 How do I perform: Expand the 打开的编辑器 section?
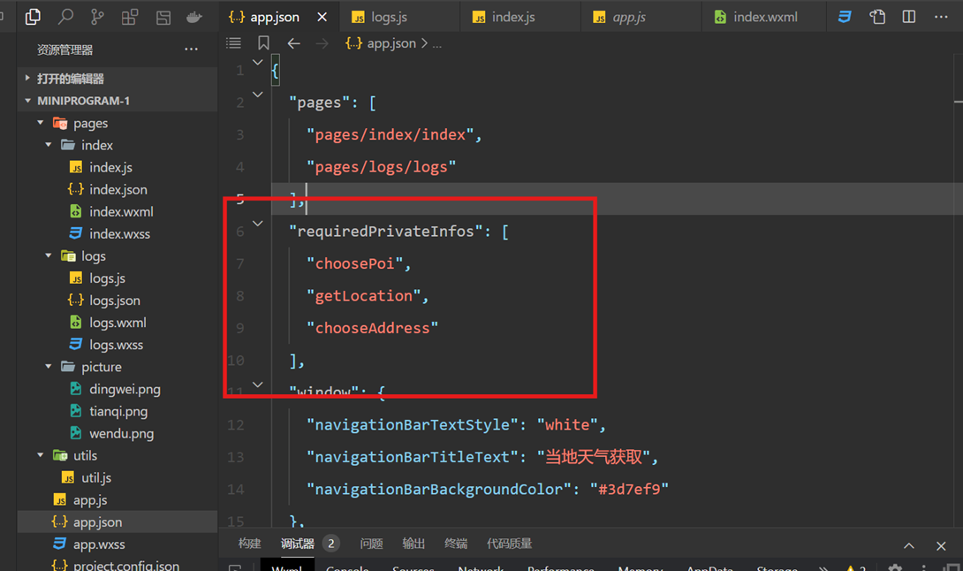(118, 78)
